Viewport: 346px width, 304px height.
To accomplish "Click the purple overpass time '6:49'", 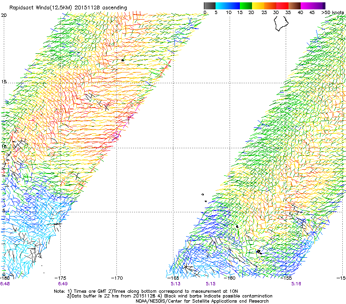I will pyautogui.click(x=63, y=284).
